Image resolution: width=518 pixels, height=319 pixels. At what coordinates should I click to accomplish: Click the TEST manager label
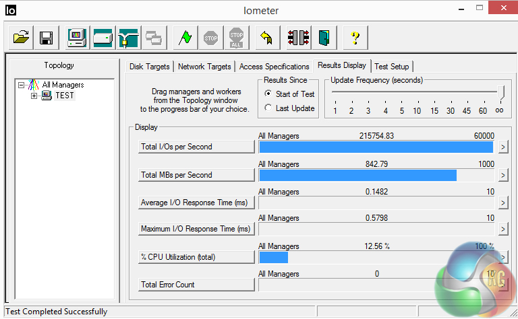[65, 96]
